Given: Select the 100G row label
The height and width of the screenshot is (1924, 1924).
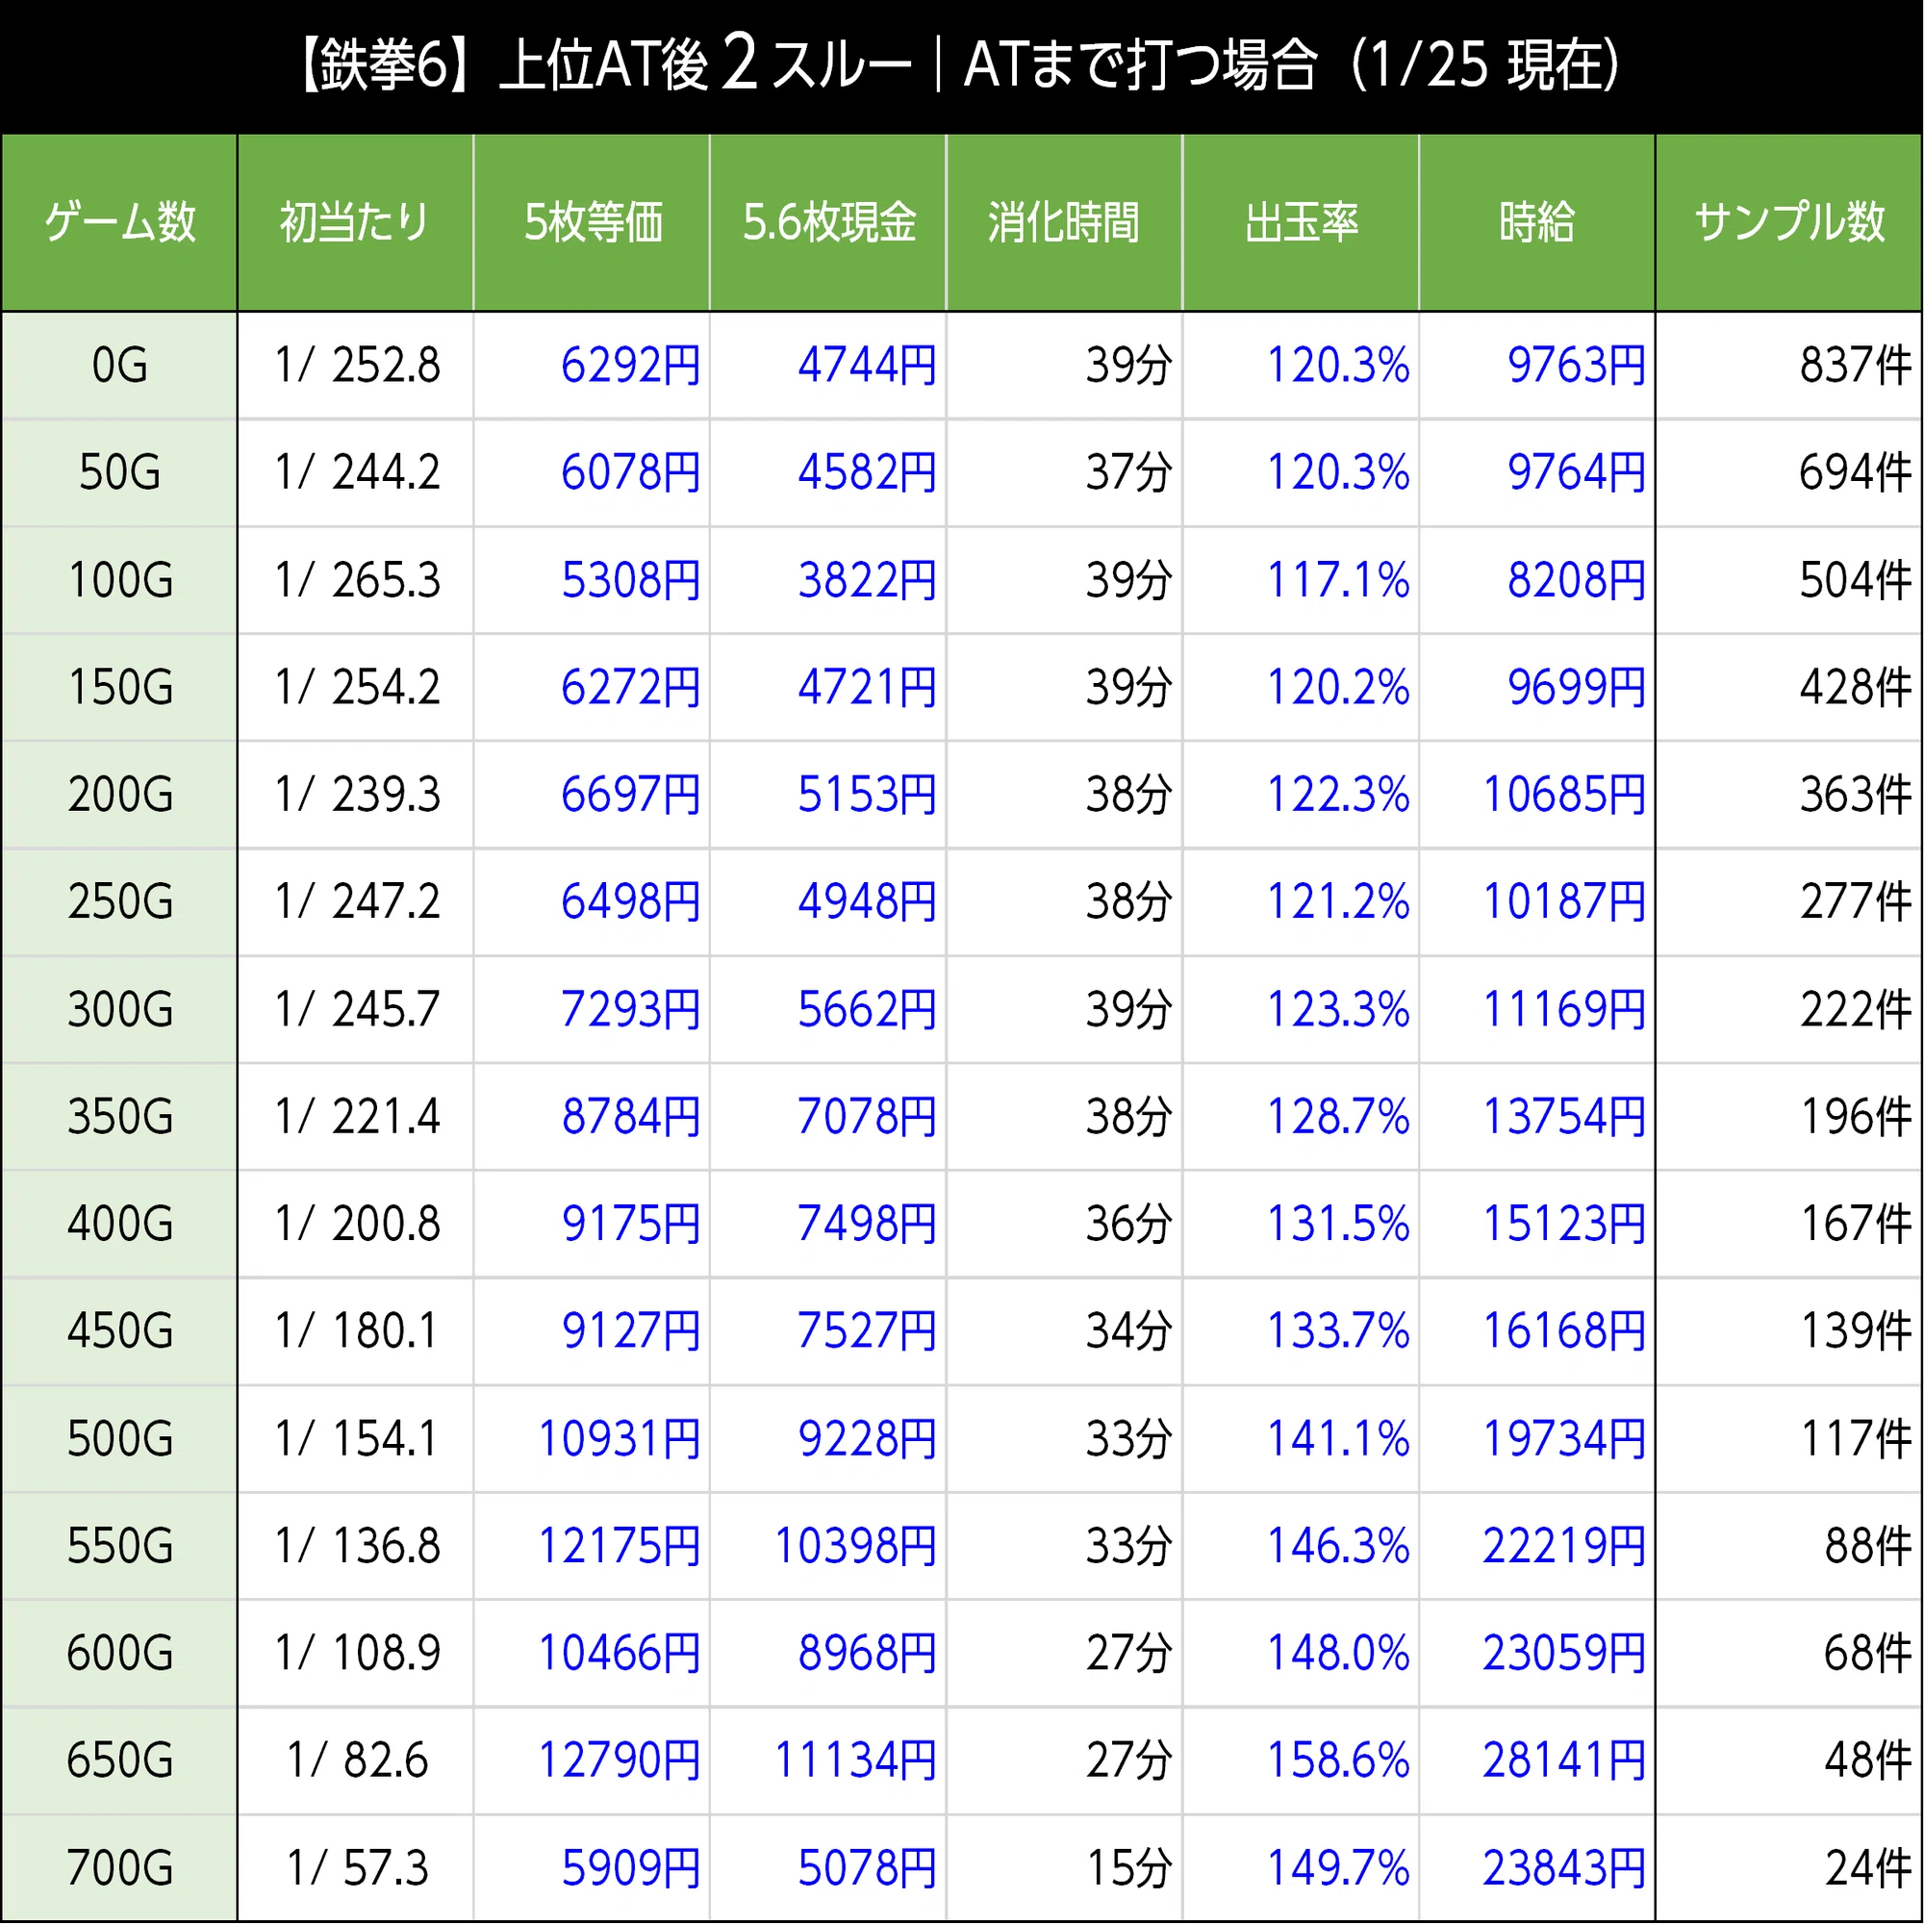Looking at the screenshot, I should pos(119,581).
